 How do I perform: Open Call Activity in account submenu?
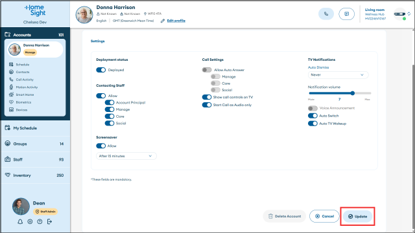pyautogui.click(x=25, y=80)
